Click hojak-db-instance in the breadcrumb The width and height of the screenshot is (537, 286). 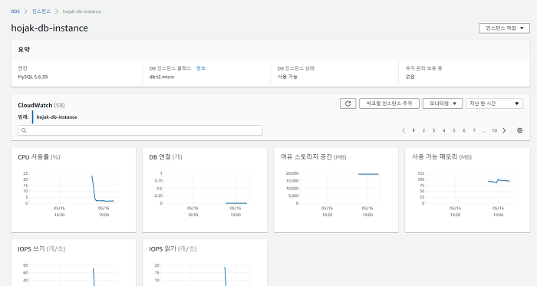point(82,12)
